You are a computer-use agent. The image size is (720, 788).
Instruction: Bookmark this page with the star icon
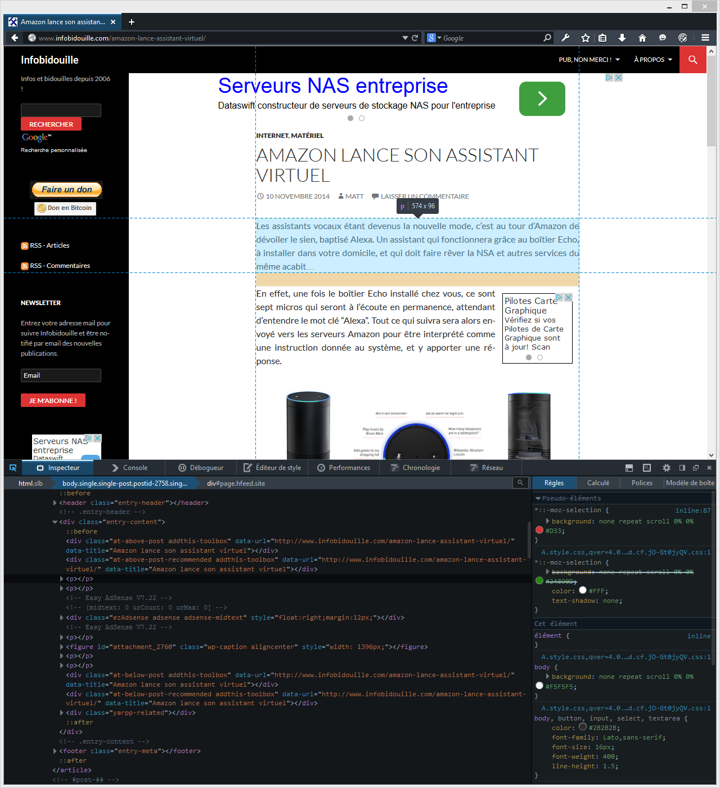pos(586,38)
